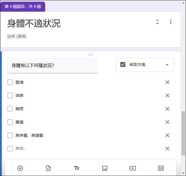Add a title and description with Tt icon

click(77, 168)
